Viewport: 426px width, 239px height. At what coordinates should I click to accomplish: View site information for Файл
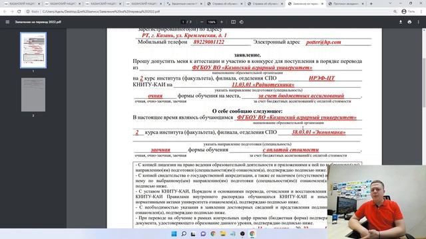click(33, 12)
